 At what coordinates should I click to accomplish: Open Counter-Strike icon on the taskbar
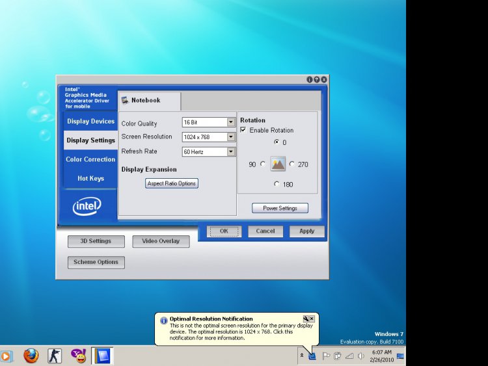pos(55,356)
